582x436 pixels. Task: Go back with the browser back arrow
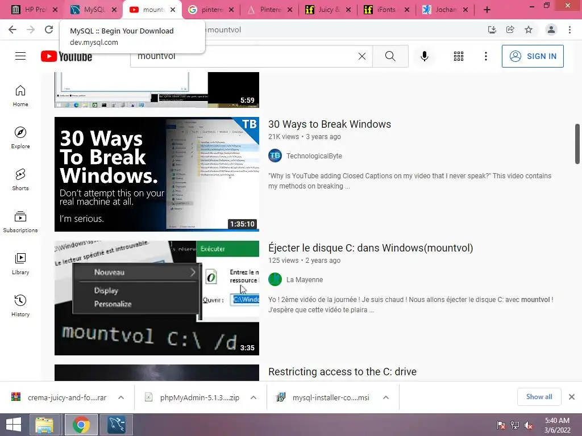coord(13,30)
